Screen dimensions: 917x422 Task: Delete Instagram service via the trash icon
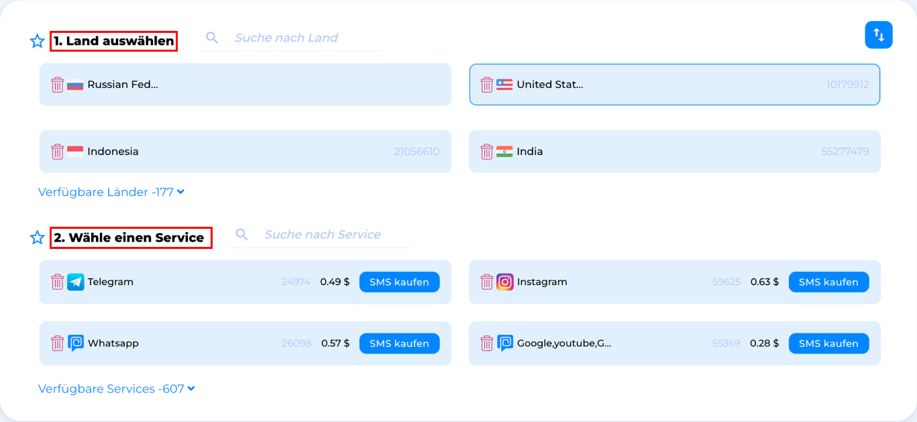click(x=487, y=282)
